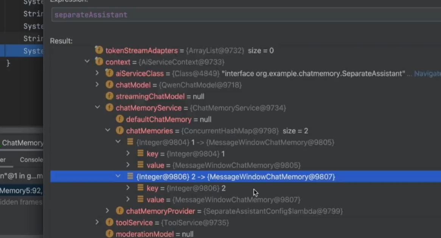This screenshot has height=238, width=441.
Task: Collapse the chatMemoryService node
Action: coord(98,107)
